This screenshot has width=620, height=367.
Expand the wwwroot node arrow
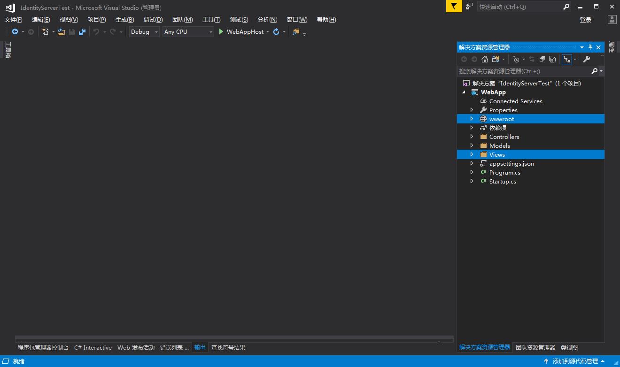click(472, 119)
